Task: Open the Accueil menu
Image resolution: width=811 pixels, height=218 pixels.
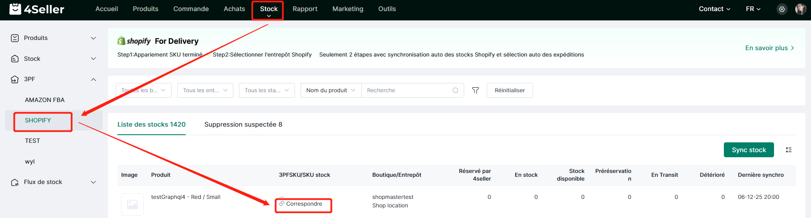Action: click(x=107, y=9)
